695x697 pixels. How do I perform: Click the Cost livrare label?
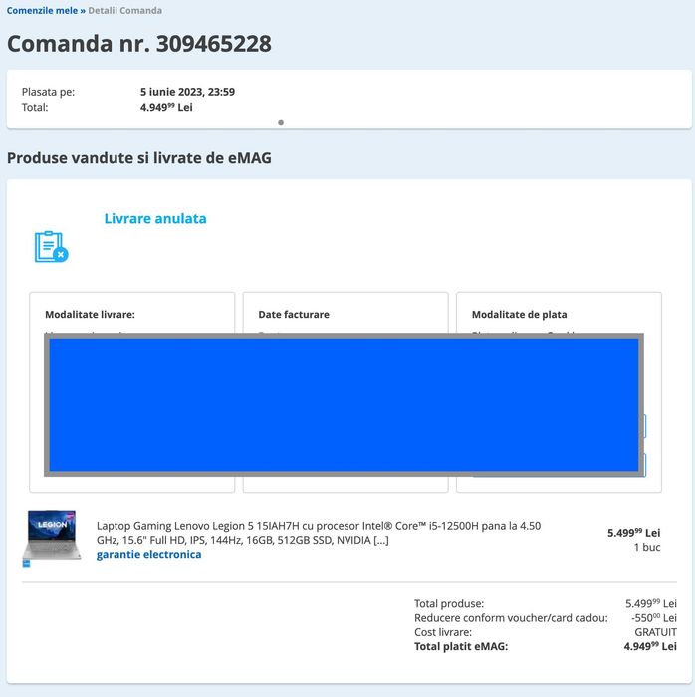443,632
